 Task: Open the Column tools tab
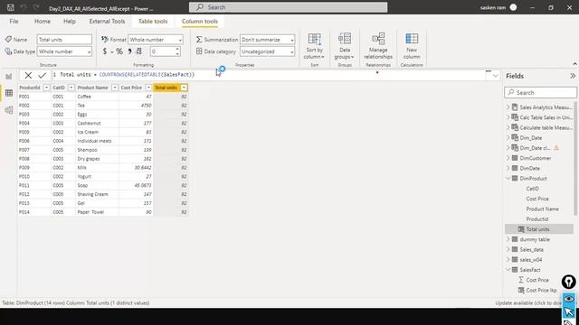point(199,22)
